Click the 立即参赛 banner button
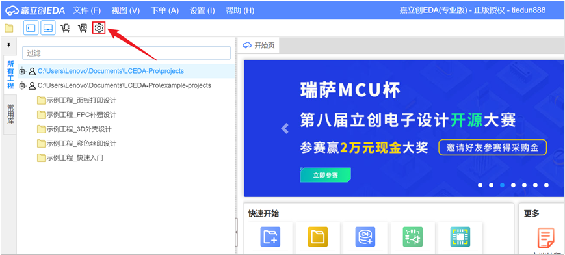Screen dimensions: 565x255 (x=325, y=175)
